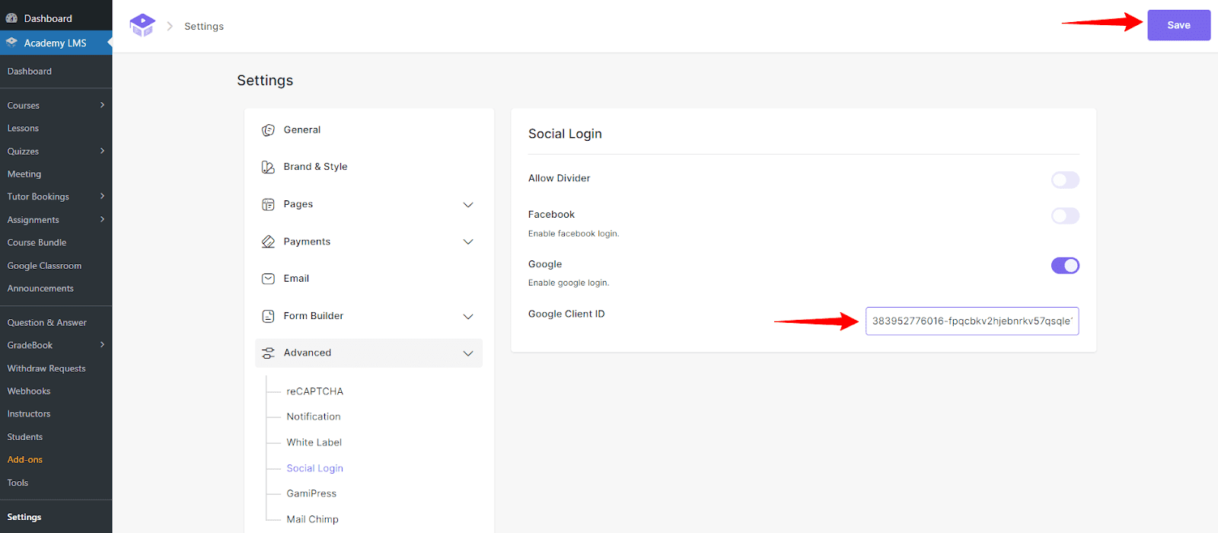Enable the Facebook login toggle

[1065, 216]
